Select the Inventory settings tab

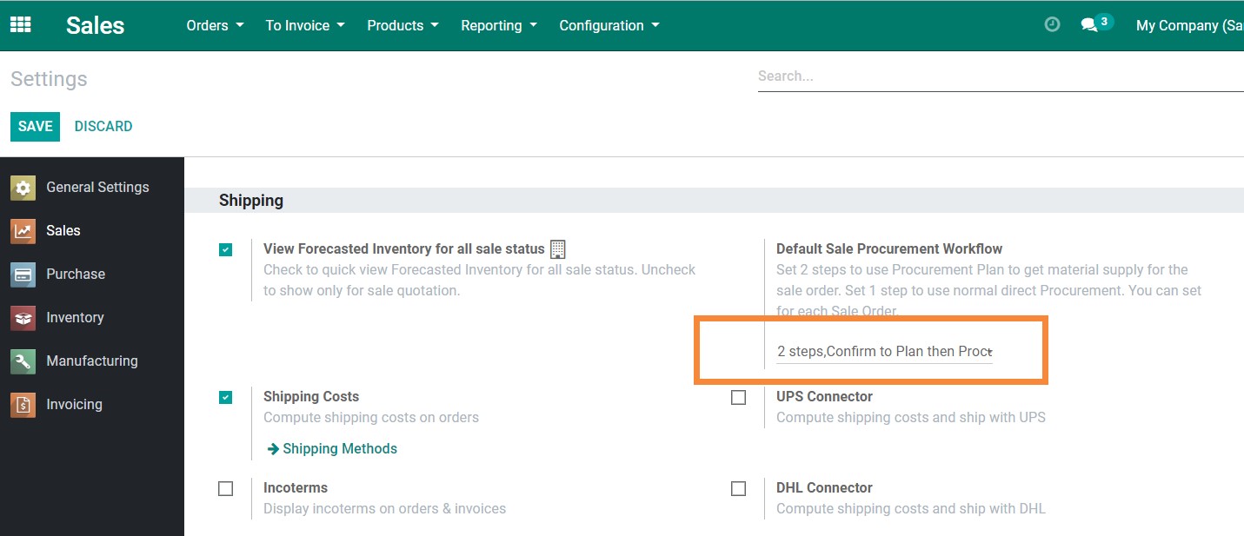[92, 317]
